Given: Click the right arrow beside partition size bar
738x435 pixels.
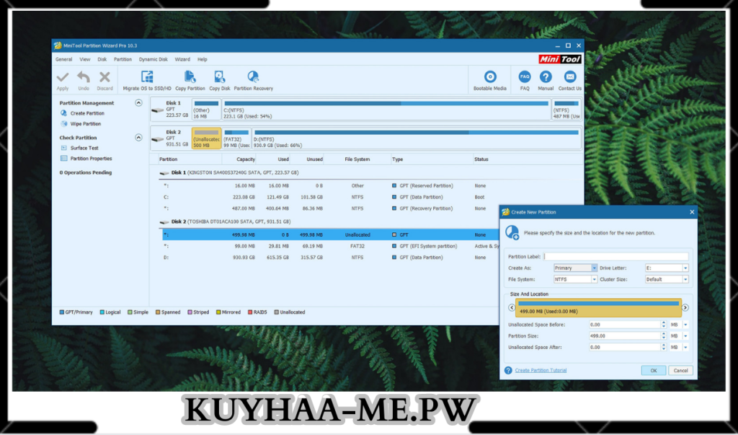Looking at the screenshot, I should coord(685,307).
